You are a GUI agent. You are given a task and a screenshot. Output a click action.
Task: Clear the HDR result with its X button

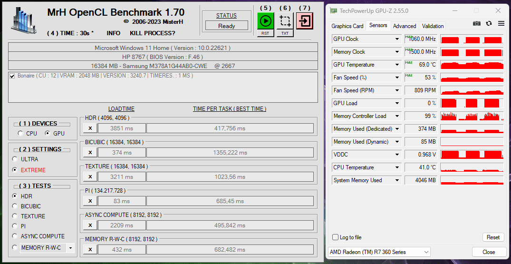click(90, 128)
